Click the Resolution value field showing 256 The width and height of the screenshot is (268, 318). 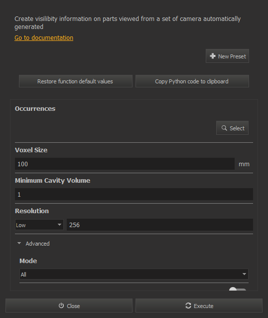click(x=160, y=225)
